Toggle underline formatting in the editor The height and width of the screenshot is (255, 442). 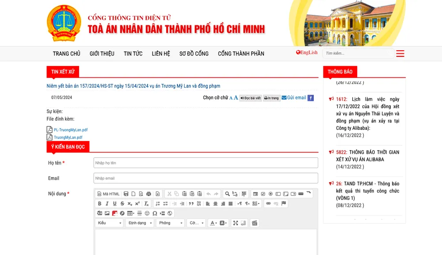pos(114,203)
